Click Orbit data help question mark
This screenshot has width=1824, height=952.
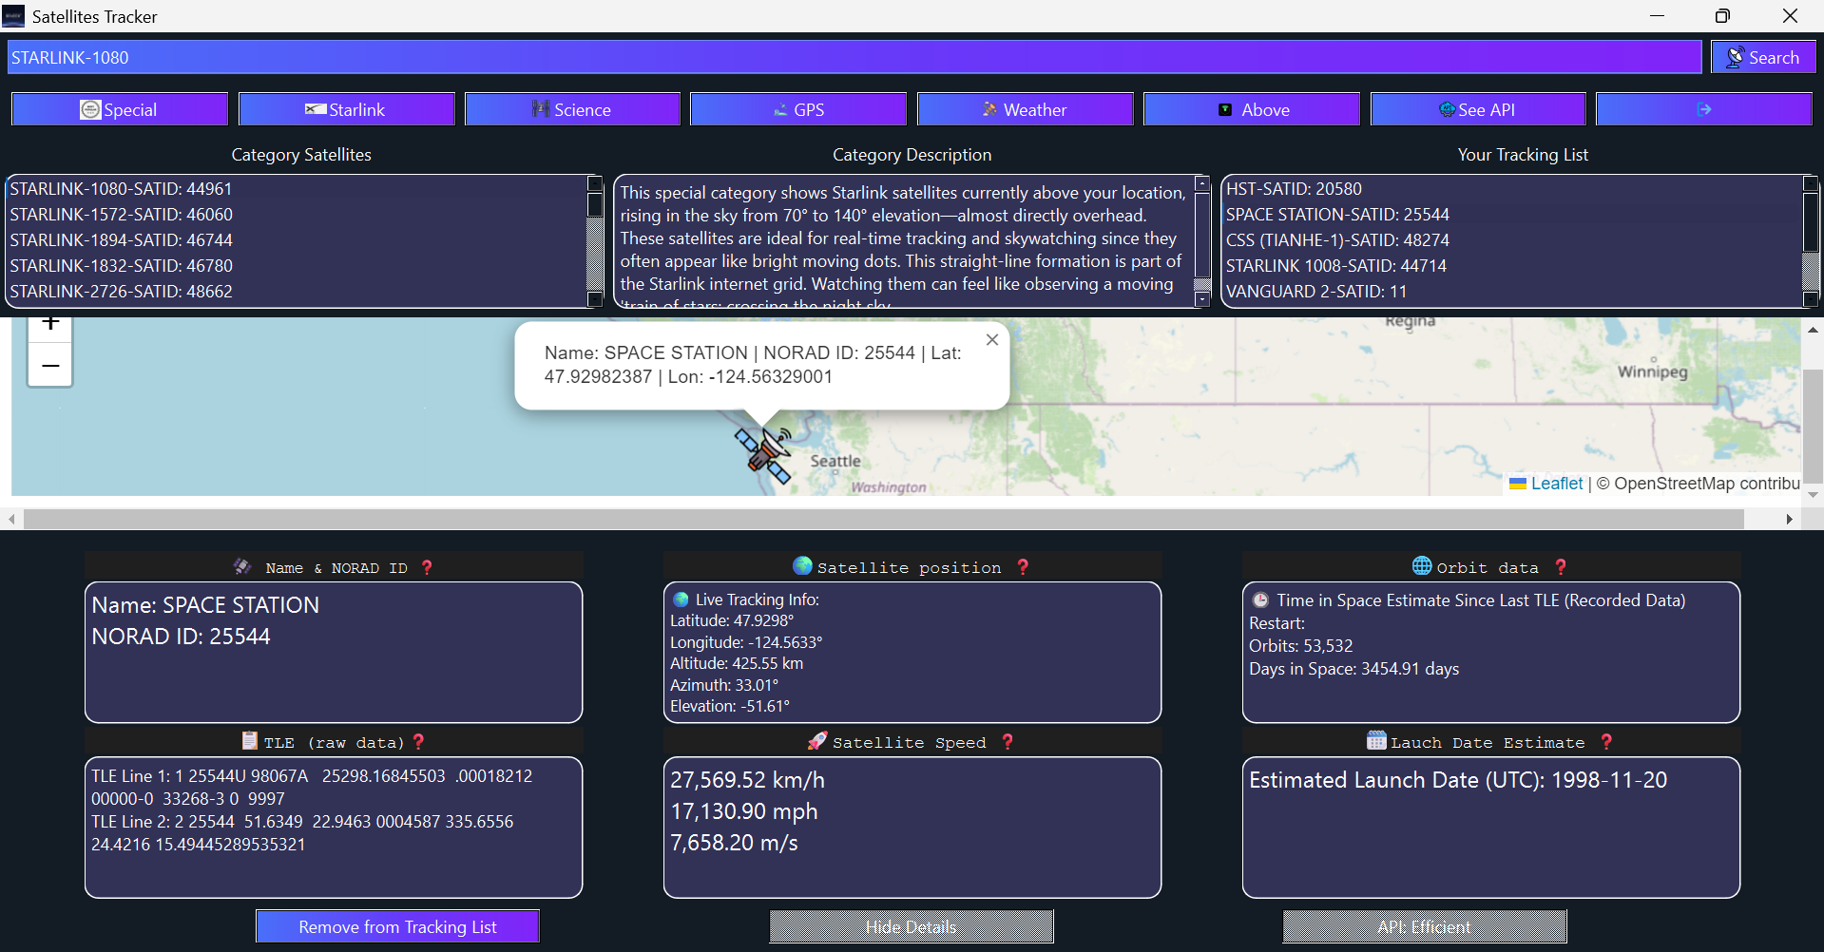[1560, 567]
